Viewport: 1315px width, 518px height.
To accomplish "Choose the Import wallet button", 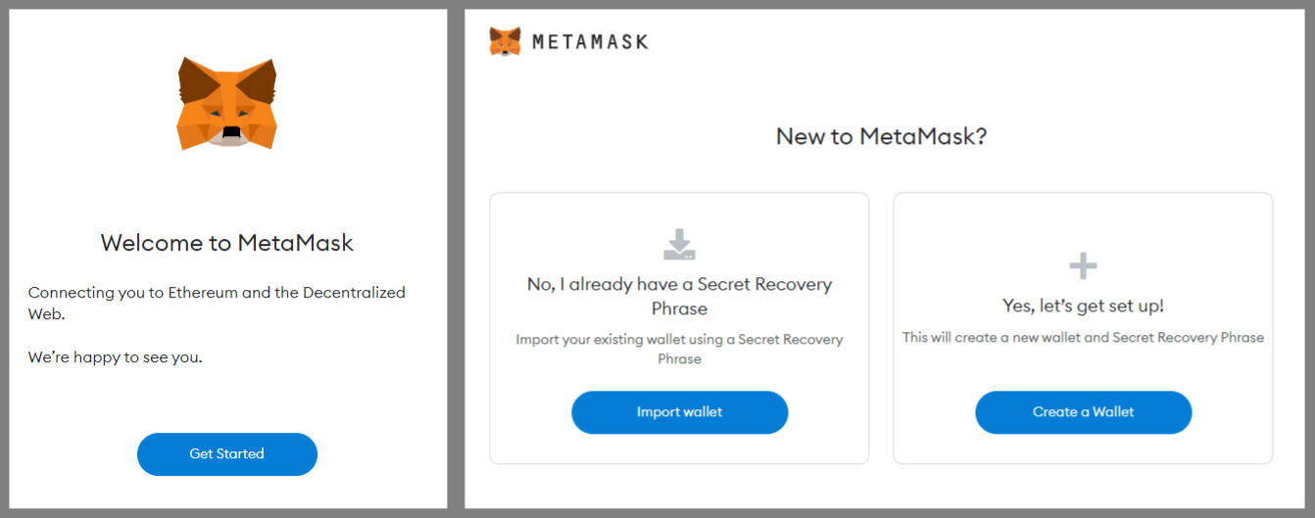I will (x=679, y=412).
